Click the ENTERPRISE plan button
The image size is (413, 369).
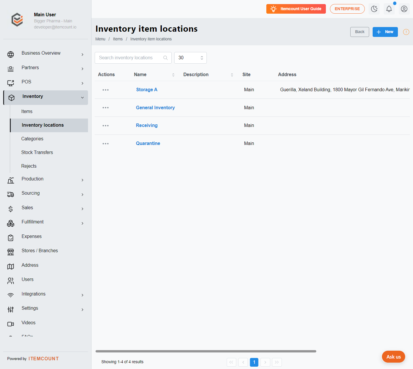pos(347,9)
